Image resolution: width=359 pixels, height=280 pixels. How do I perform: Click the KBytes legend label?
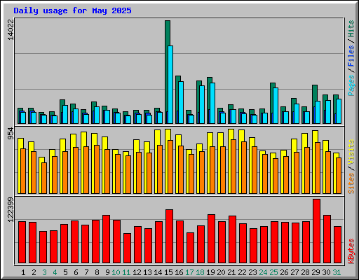click(x=351, y=251)
